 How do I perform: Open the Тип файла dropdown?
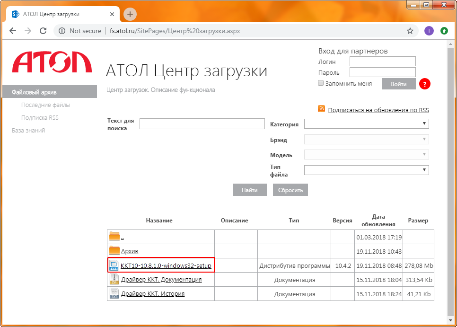[366, 170]
